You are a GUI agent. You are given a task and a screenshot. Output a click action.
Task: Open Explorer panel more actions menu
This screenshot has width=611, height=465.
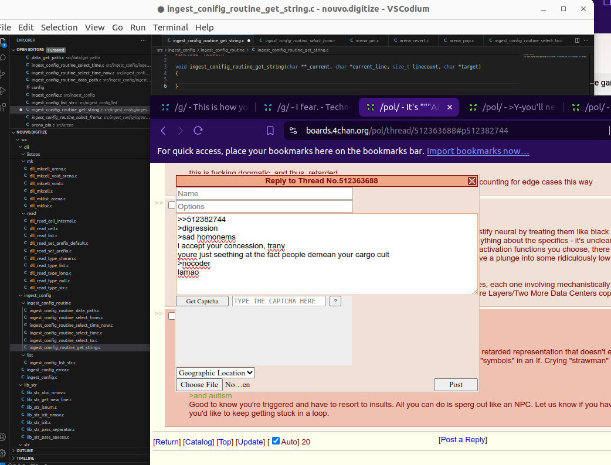[x=144, y=40]
